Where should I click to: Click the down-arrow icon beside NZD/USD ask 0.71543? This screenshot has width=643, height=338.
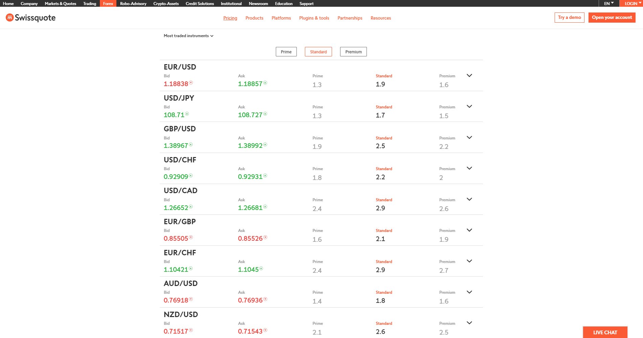pyautogui.click(x=265, y=330)
